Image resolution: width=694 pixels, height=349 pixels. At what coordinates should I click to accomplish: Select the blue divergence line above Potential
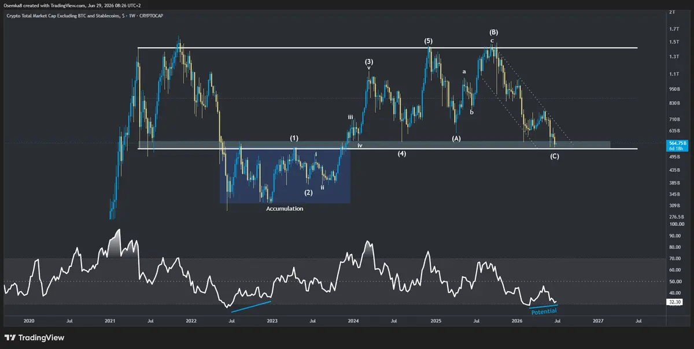pos(544,306)
